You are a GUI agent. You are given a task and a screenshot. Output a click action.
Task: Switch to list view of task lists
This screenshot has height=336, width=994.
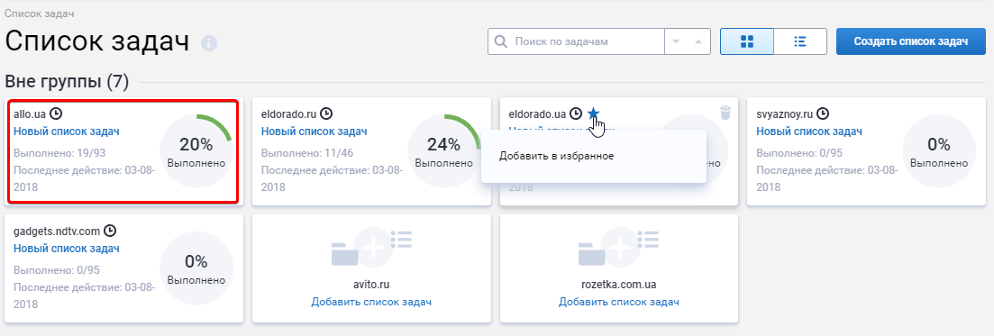tap(800, 41)
